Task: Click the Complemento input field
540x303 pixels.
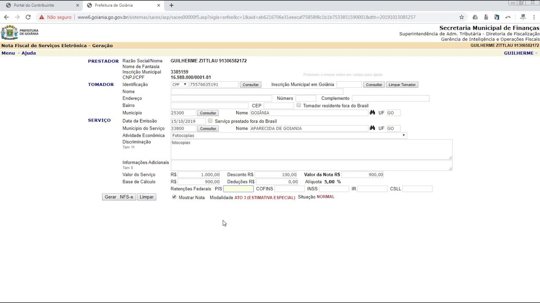Action: tap(391, 98)
